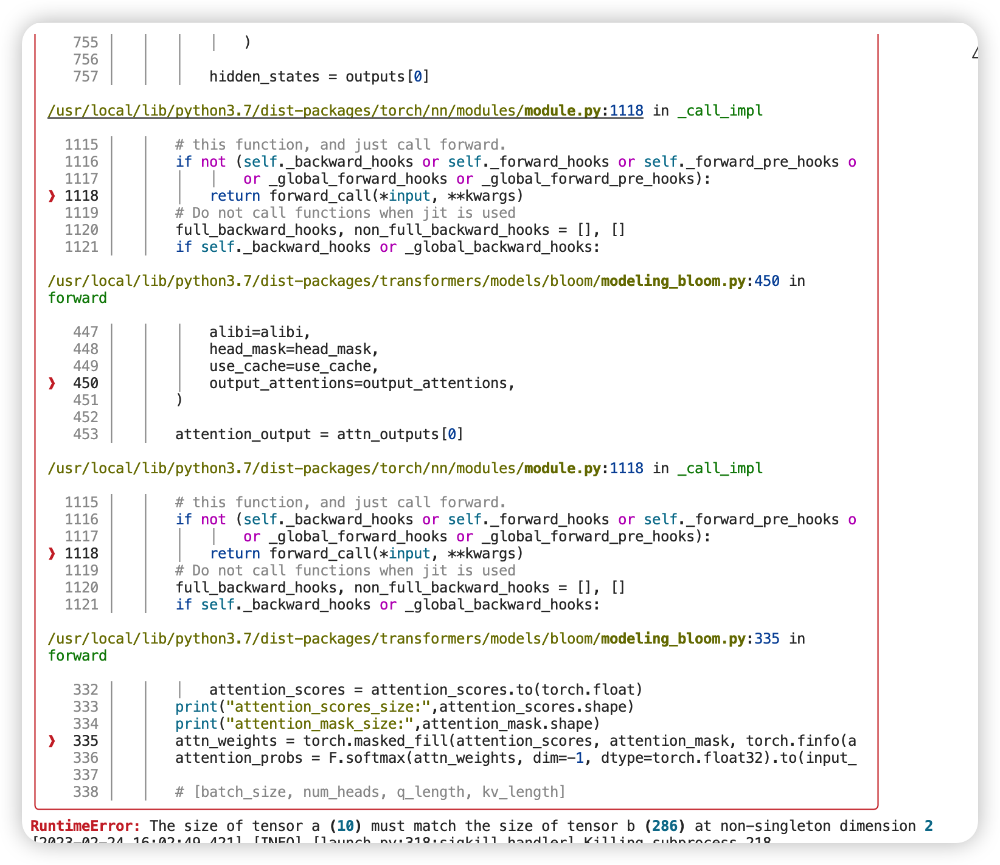Image resolution: width=1000 pixels, height=865 pixels.
Task: Click the torch.masked_fill code line
Action: [x=516, y=740]
